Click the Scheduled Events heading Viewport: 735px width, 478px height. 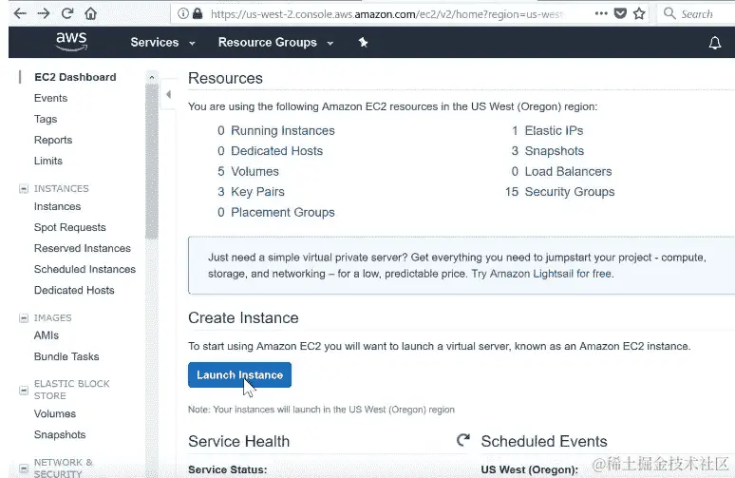(x=544, y=441)
